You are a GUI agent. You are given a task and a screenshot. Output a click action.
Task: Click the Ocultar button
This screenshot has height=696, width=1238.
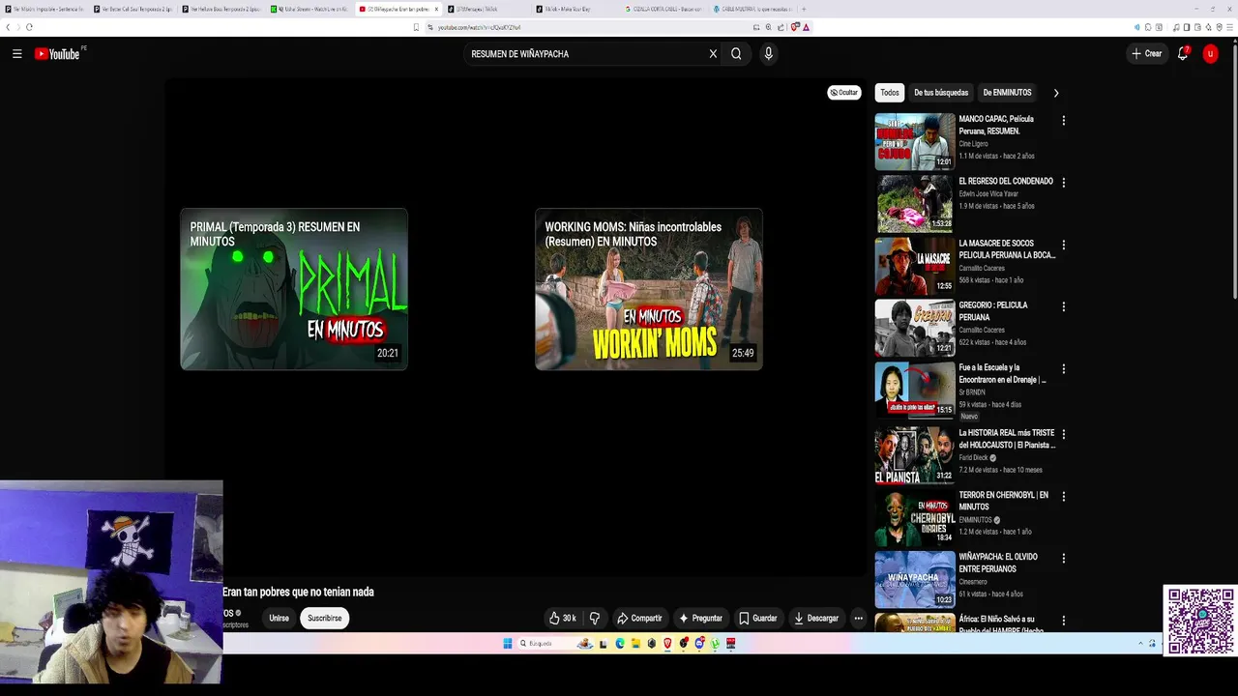(843, 93)
